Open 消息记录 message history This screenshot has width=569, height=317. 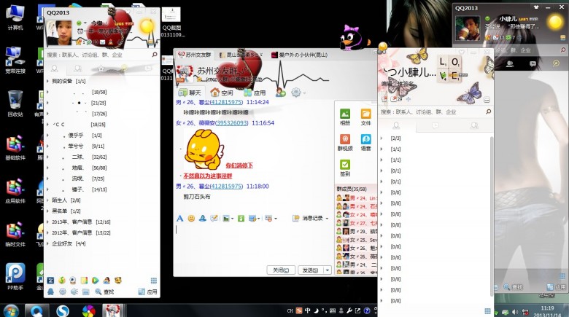[x=309, y=219]
